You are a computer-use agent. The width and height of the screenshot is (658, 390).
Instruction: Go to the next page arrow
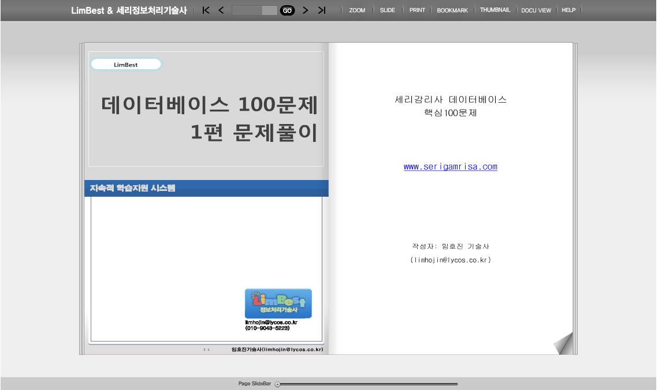point(306,10)
